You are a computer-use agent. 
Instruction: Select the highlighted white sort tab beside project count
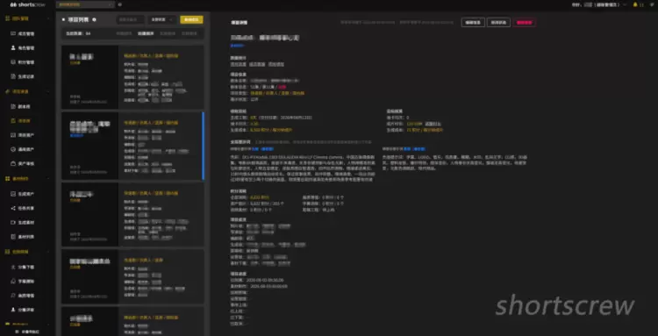point(146,33)
